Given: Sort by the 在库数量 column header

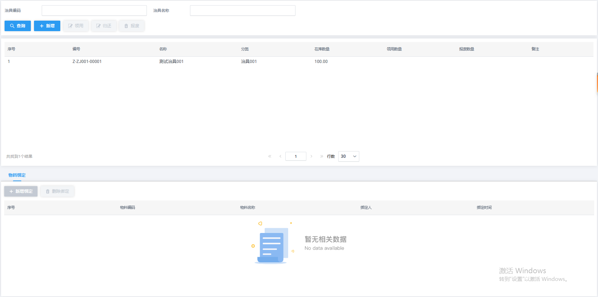Looking at the screenshot, I should [322, 49].
